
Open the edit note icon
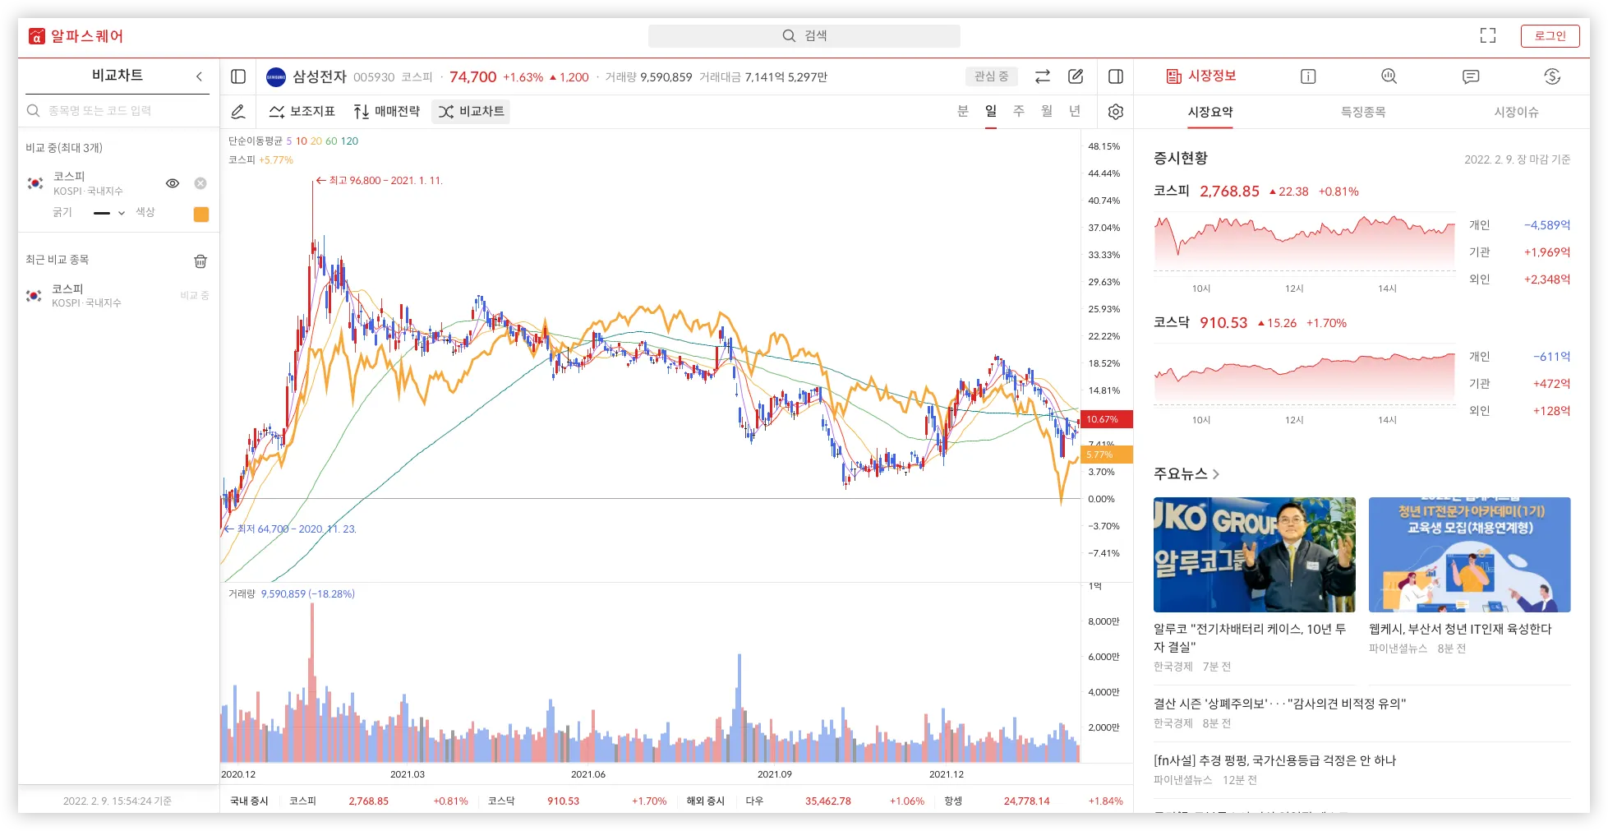[1076, 76]
